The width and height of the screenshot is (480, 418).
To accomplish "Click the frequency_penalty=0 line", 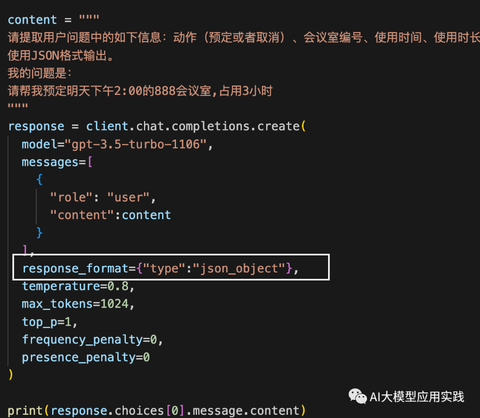I will pyautogui.click(x=92, y=340).
